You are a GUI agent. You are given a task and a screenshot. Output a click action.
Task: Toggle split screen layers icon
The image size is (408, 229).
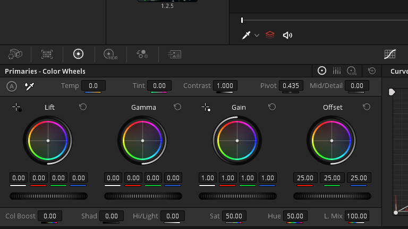270,35
